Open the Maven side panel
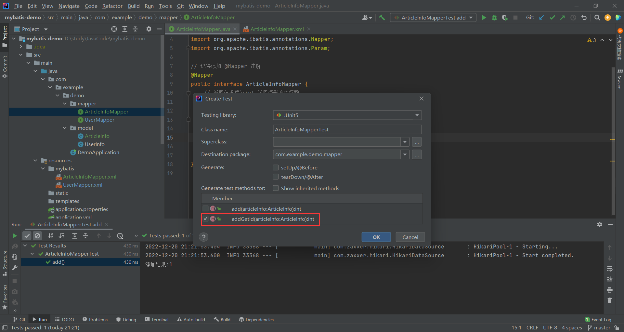The width and height of the screenshot is (624, 332). 620,79
